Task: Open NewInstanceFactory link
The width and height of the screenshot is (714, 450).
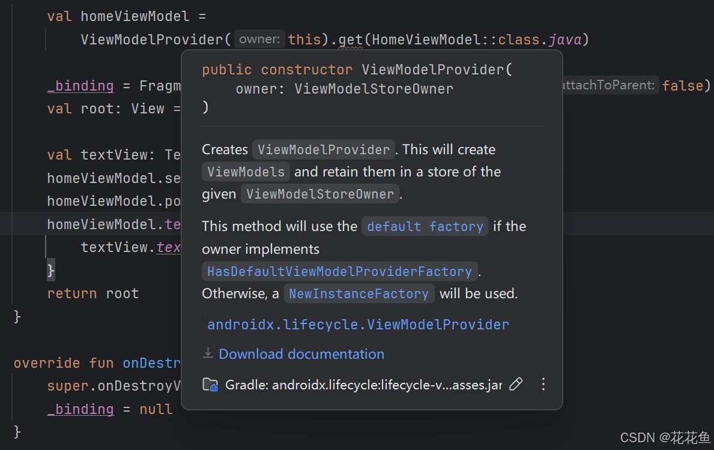Action: tap(359, 293)
